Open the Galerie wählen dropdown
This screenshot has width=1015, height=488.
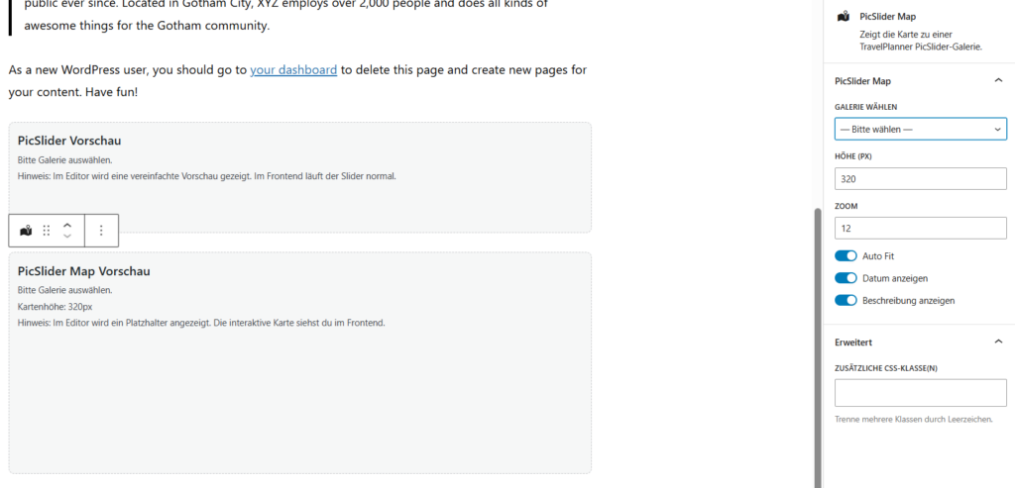[x=920, y=129]
